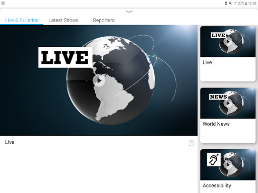Screen dimensions: 258x193
Task: Collapse the panel with the top chevron
Action: (x=129, y=12)
